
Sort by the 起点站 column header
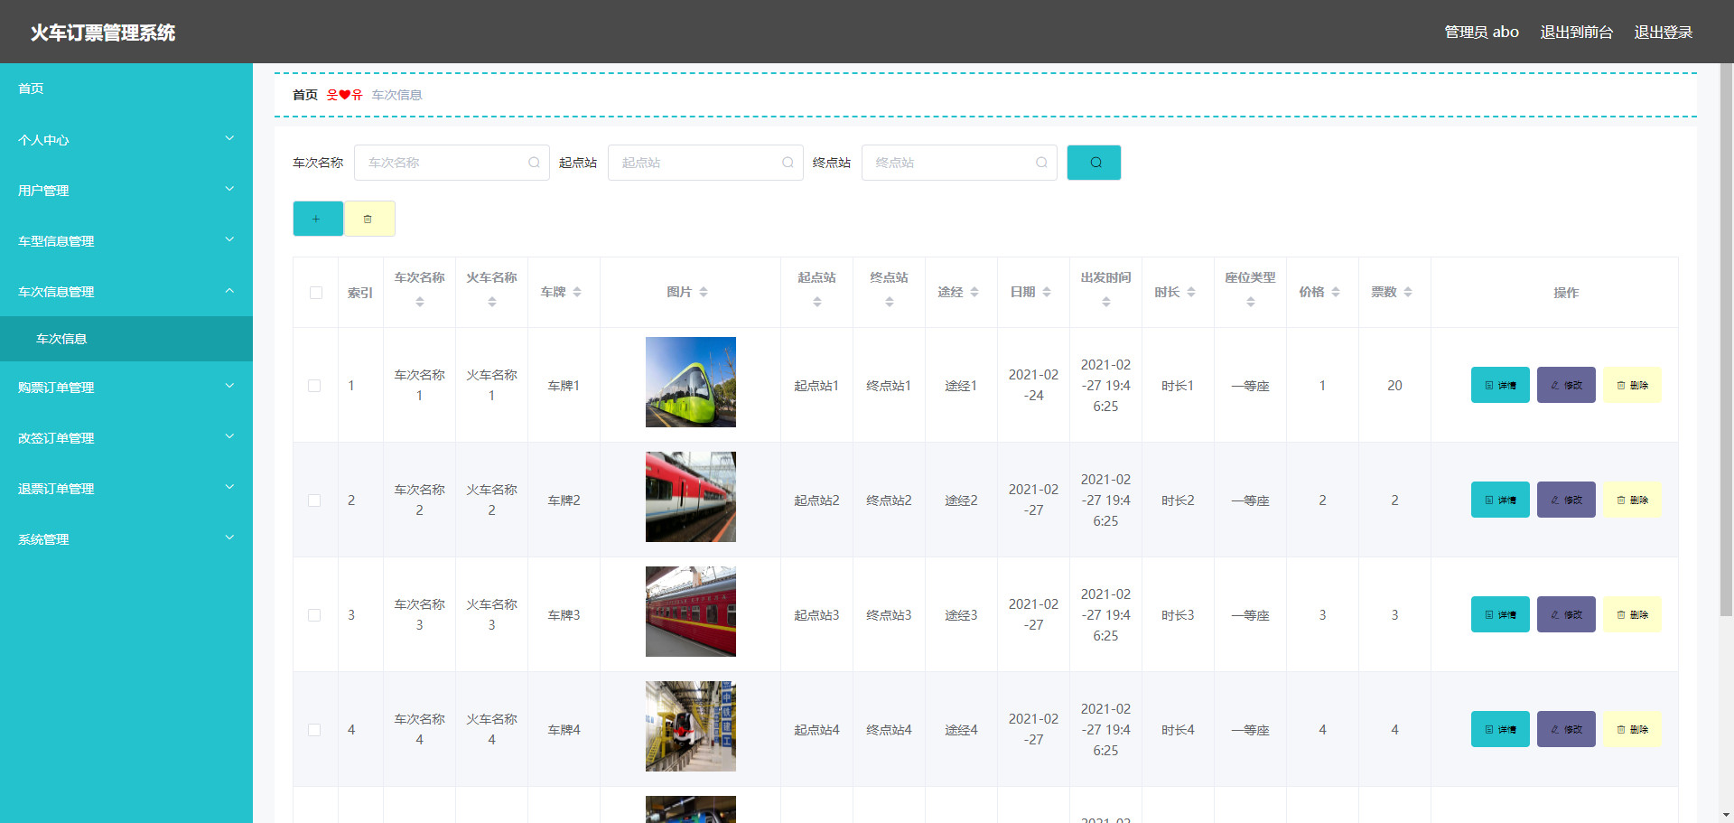[816, 302]
